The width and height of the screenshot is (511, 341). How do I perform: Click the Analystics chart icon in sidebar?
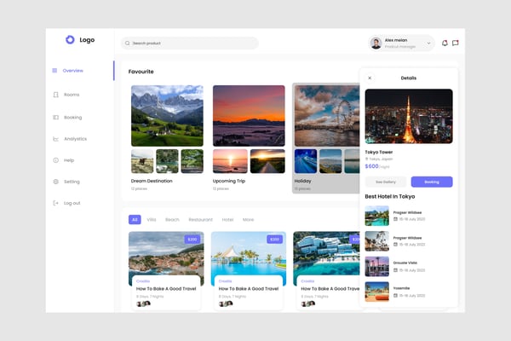55,139
